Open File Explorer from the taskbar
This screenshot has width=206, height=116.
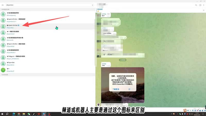(x=24, y=114)
